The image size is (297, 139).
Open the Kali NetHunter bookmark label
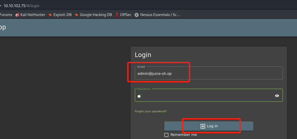(33, 15)
